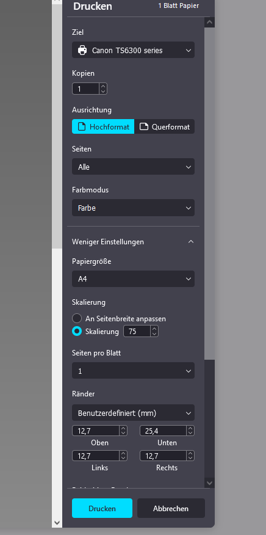
Task: Select the Skalierung radio button
Action: [77, 331]
